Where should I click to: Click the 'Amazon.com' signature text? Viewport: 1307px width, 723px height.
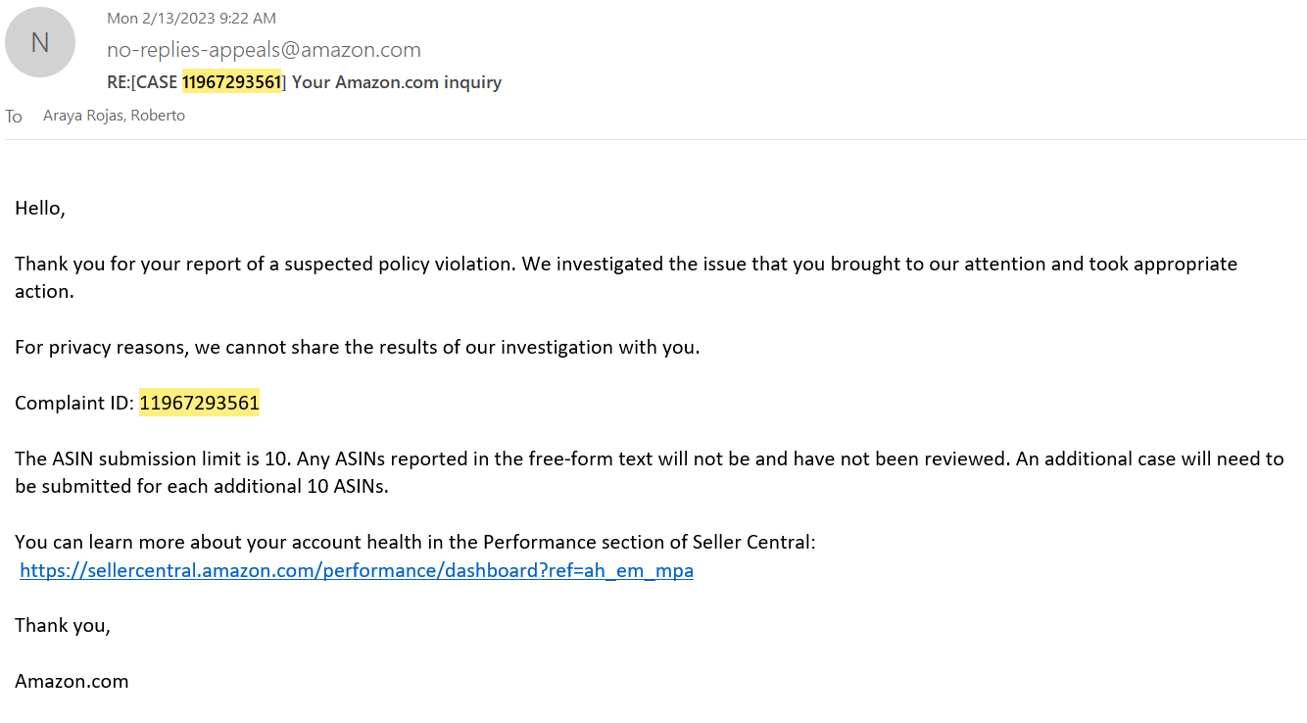pos(72,681)
